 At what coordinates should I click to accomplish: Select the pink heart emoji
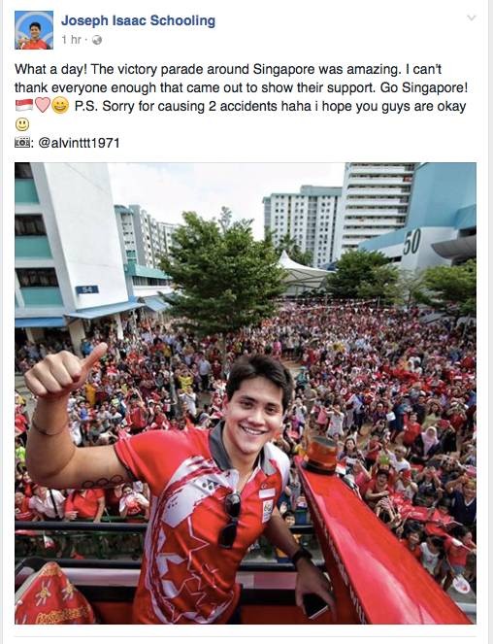43,106
